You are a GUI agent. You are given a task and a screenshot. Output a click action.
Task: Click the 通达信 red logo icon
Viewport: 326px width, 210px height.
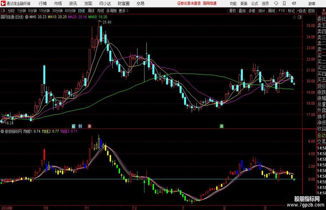point(3,3)
